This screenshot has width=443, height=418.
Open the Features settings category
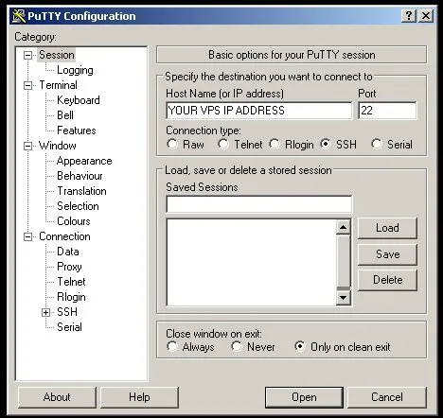pyautogui.click(x=77, y=131)
